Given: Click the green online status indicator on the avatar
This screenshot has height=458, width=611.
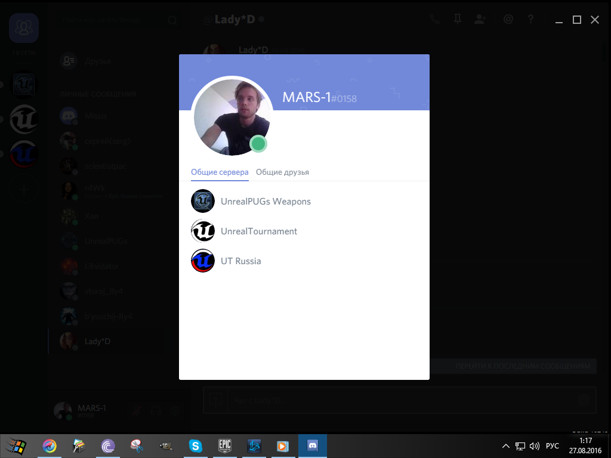Looking at the screenshot, I should pos(258,144).
